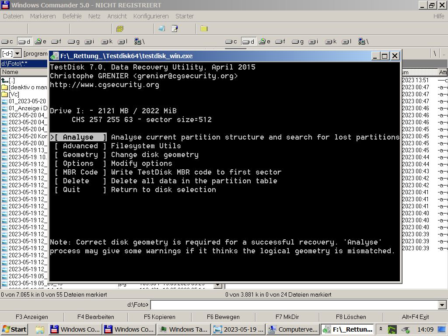Click the F4 Bearbeiten button
This screenshot has height=336, width=448.
96,317
